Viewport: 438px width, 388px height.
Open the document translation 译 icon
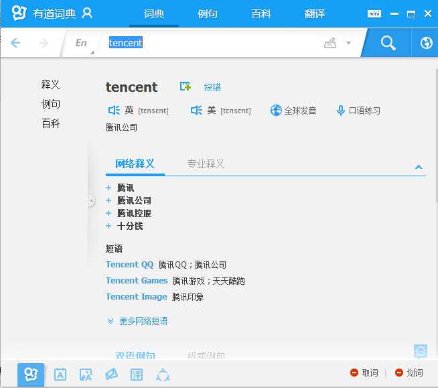(137, 375)
